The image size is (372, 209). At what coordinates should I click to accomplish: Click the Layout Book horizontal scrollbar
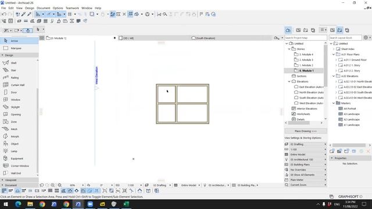[x=349, y=145]
